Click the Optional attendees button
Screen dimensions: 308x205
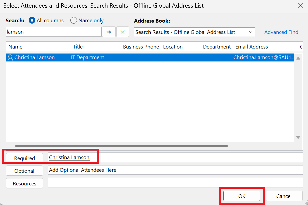click(x=24, y=171)
